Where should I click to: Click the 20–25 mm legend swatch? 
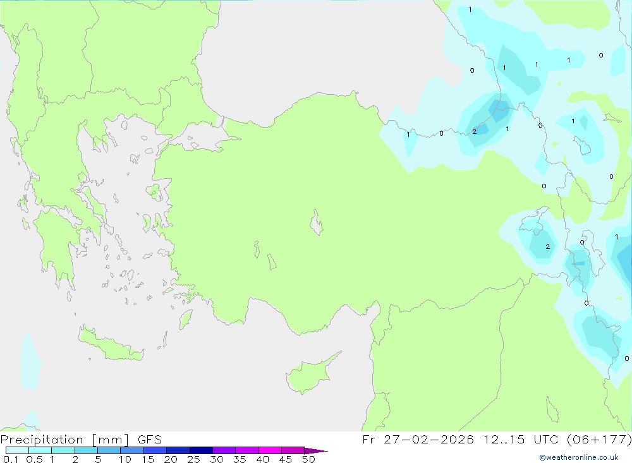[x=178, y=450]
